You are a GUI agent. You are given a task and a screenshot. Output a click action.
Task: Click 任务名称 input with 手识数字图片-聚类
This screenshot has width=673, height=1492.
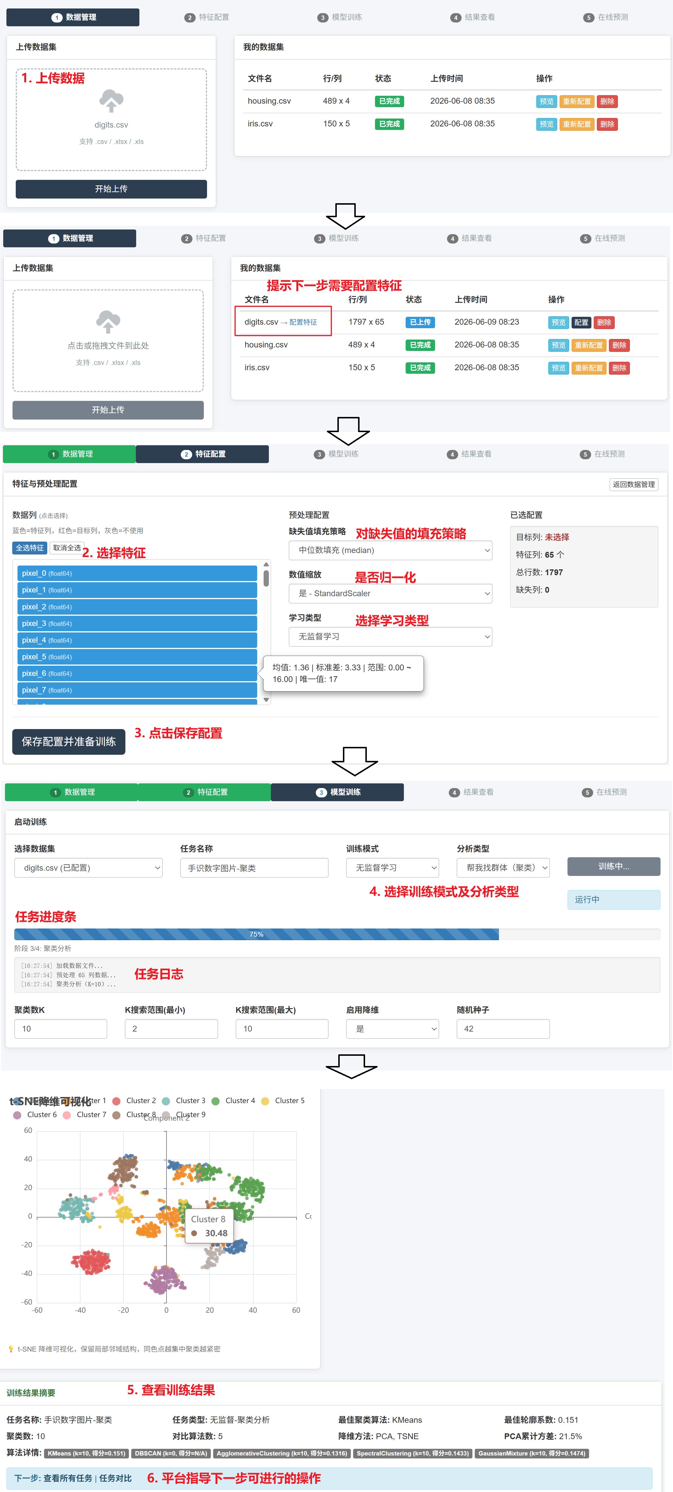[254, 868]
